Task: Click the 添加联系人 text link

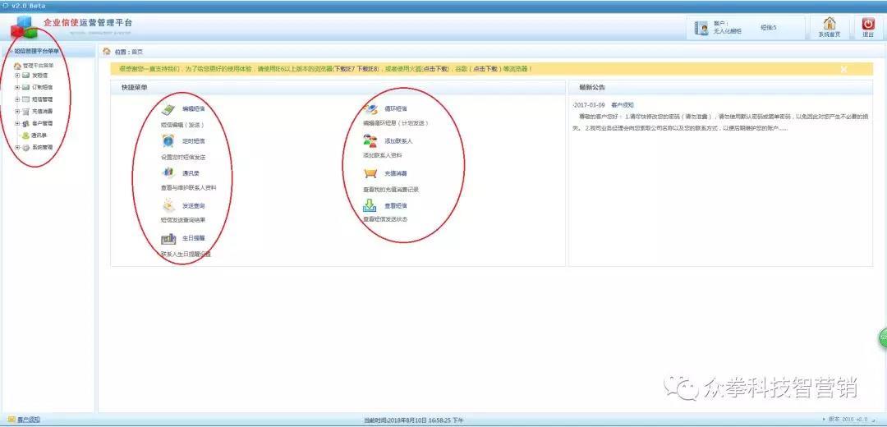Action: 398,140
